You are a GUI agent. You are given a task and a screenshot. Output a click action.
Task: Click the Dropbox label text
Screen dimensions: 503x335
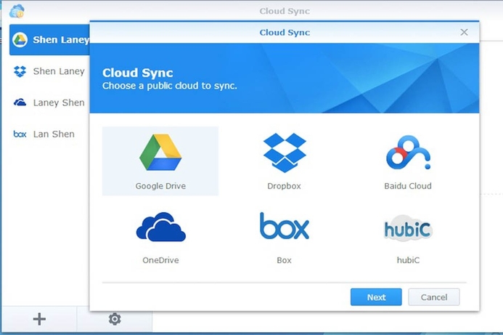[x=285, y=186]
